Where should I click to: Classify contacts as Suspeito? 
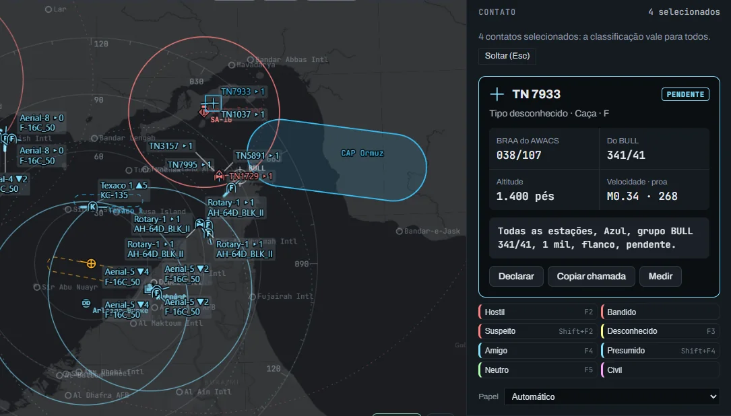click(538, 331)
